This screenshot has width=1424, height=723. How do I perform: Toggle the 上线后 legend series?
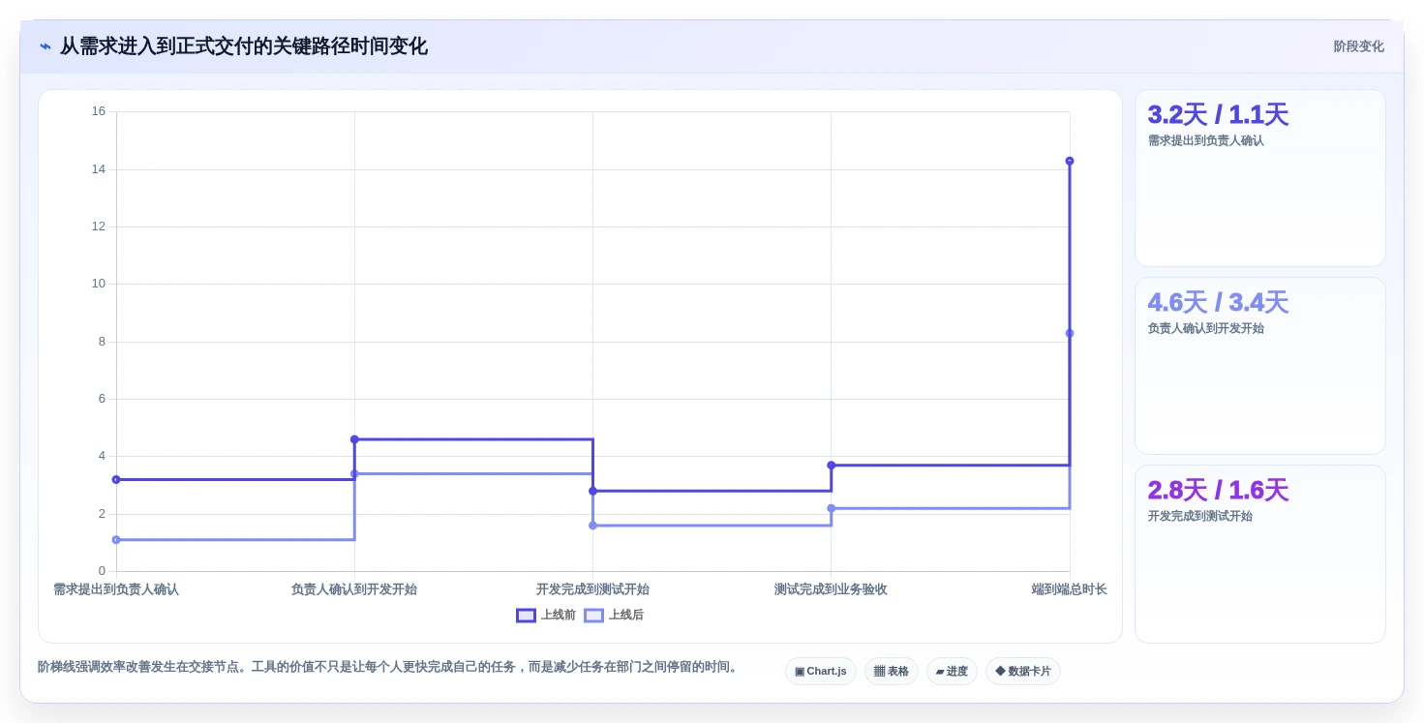point(614,615)
